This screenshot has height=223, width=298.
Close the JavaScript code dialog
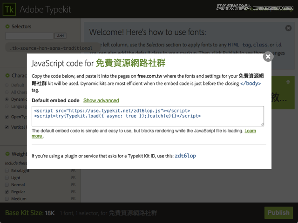[268, 56]
